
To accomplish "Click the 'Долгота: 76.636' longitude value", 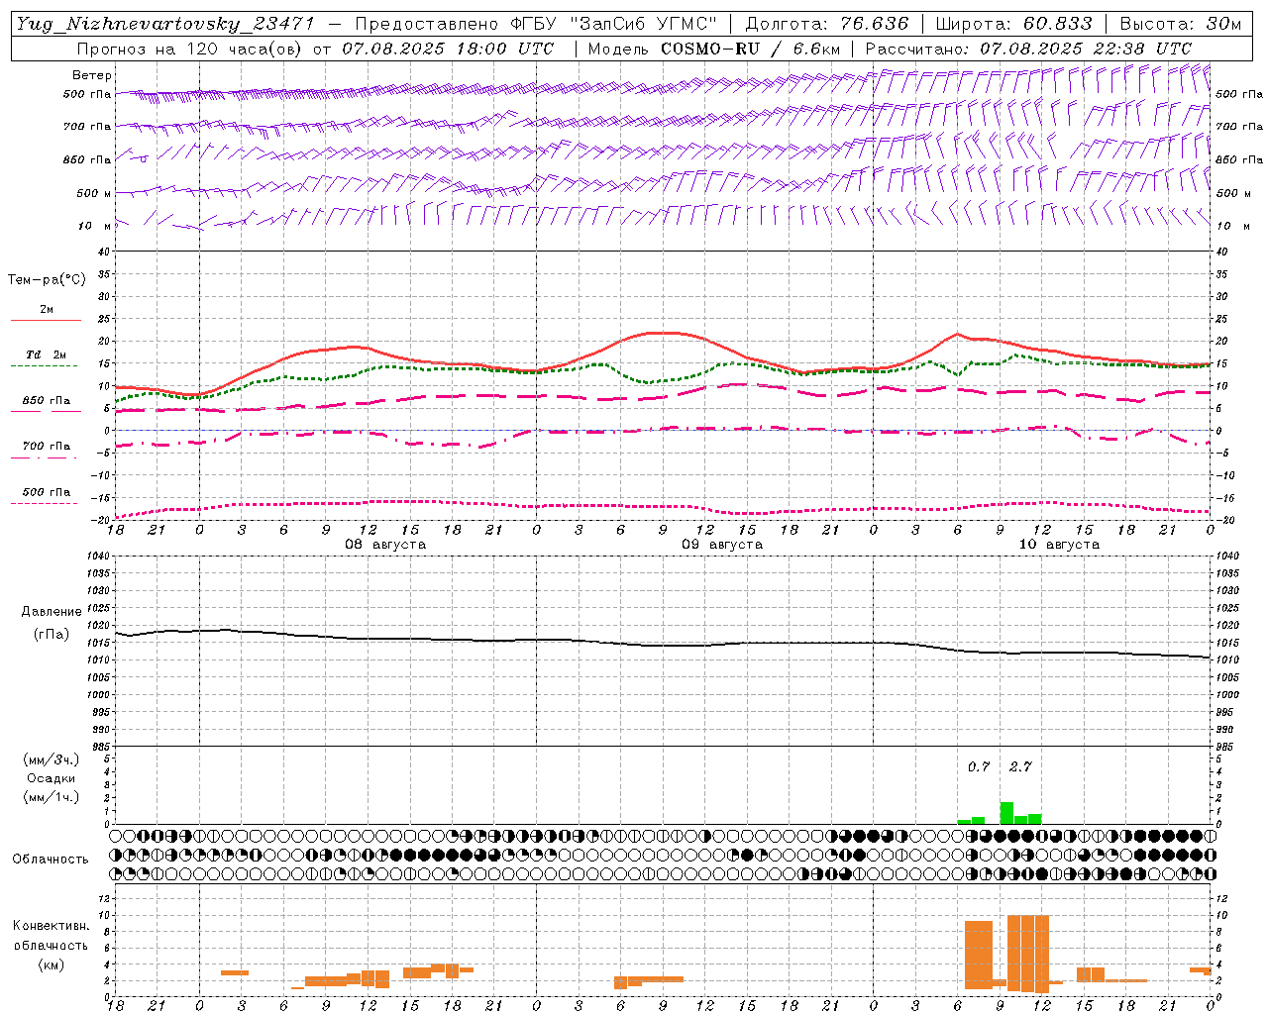I will (x=826, y=24).
